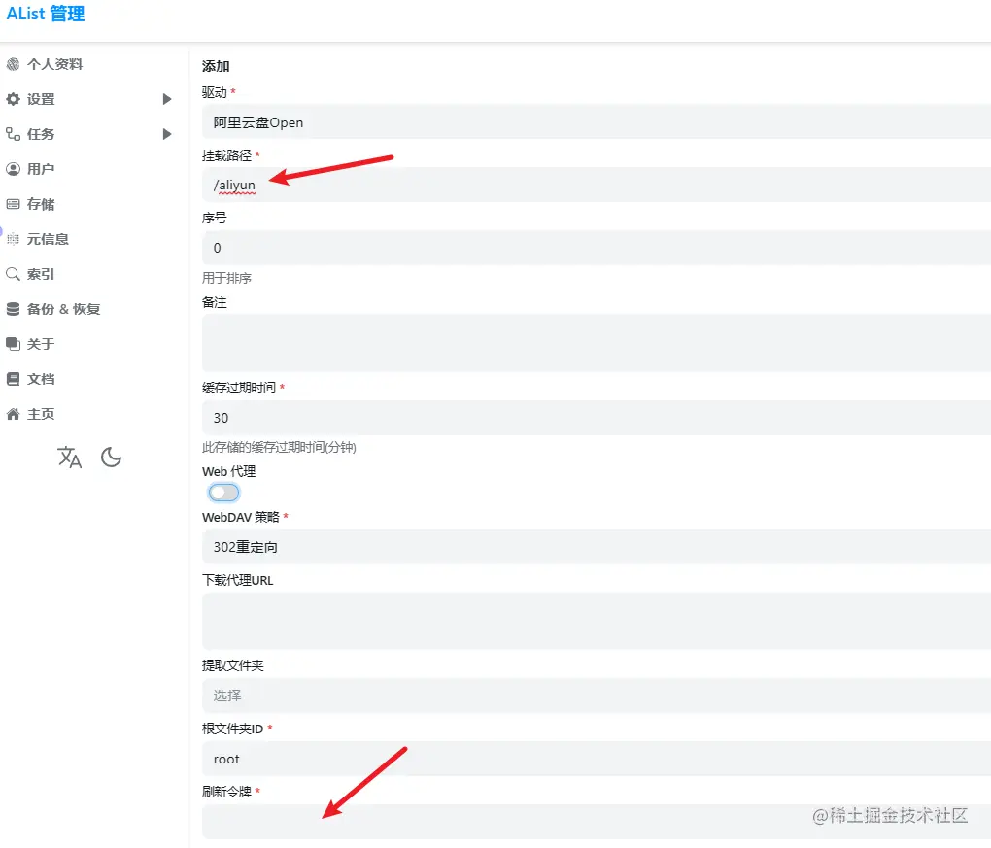This screenshot has height=848, width=991.
Task: Open the 提取文件夹 select dropdown
Action: [596, 695]
